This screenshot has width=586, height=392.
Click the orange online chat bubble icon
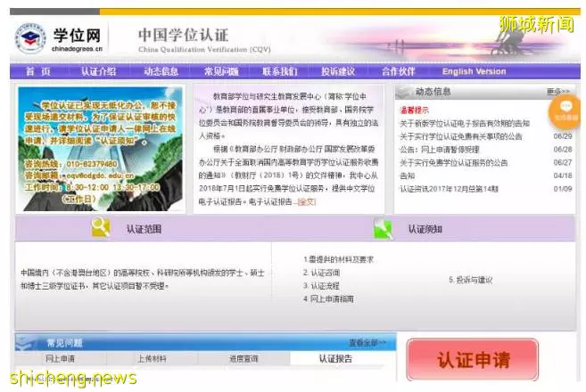coord(565,111)
